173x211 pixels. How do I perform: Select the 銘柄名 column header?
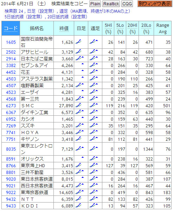tap(37, 28)
